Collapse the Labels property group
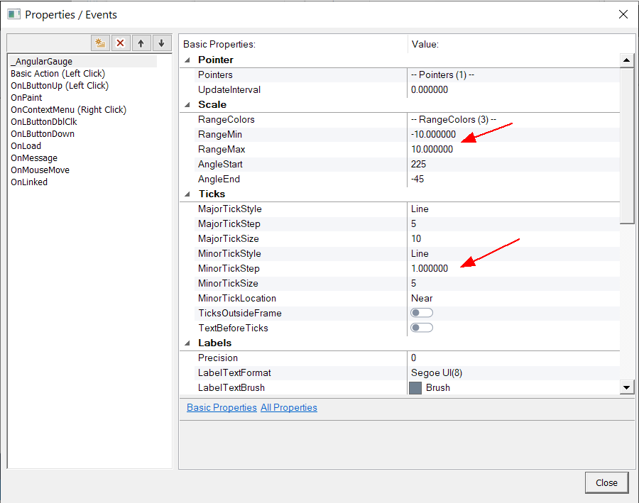Viewport: 639px width, 503px height. (187, 343)
